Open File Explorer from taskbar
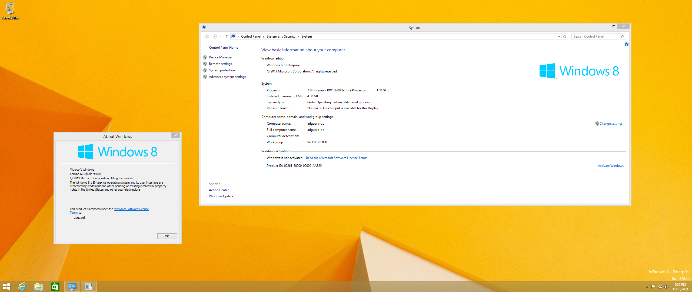692x292 pixels. point(39,287)
